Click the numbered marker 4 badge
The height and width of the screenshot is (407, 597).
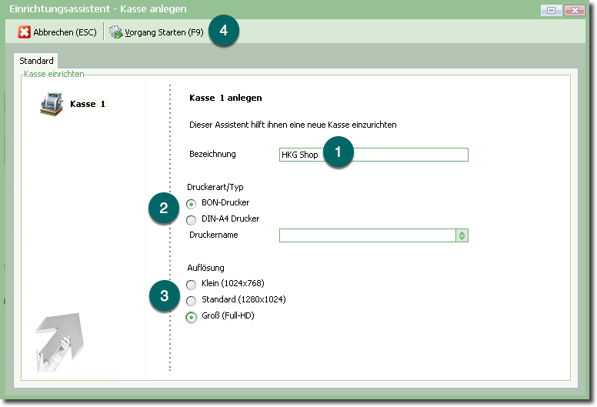coord(224,32)
